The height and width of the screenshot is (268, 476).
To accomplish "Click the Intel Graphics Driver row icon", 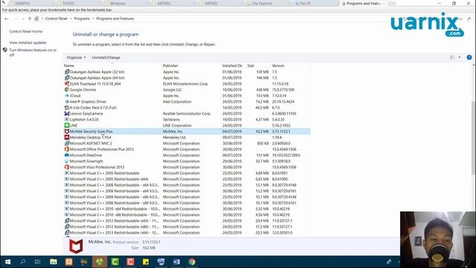I will tap(67, 101).
